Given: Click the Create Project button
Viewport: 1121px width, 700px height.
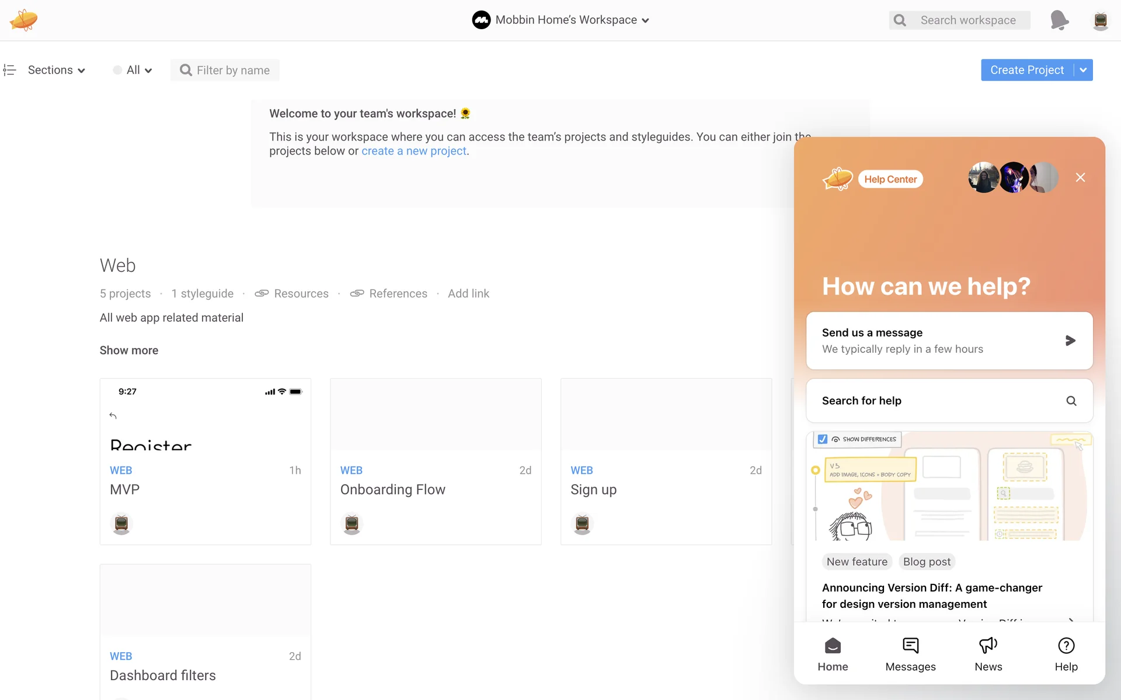Looking at the screenshot, I should [1026, 70].
